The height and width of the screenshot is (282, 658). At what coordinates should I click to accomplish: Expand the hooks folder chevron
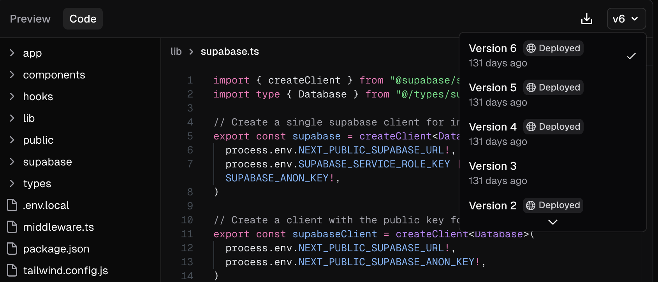12,96
